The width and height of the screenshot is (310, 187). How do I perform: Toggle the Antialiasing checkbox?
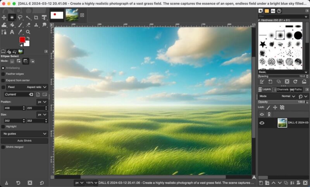tap(3, 68)
